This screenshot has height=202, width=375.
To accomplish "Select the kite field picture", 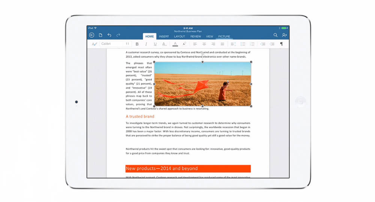I will tap(202, 84).
